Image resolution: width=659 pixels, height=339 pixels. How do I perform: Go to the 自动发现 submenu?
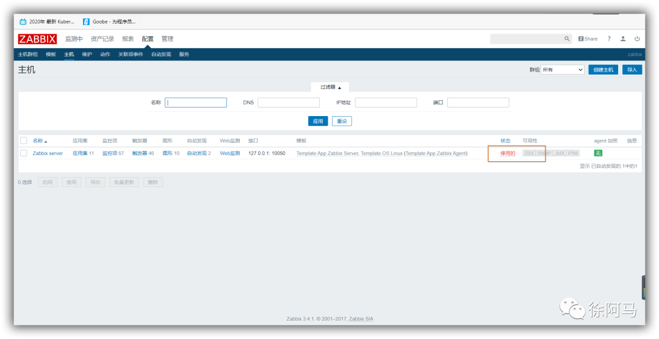pyautogui.click(x=161, y=54)
